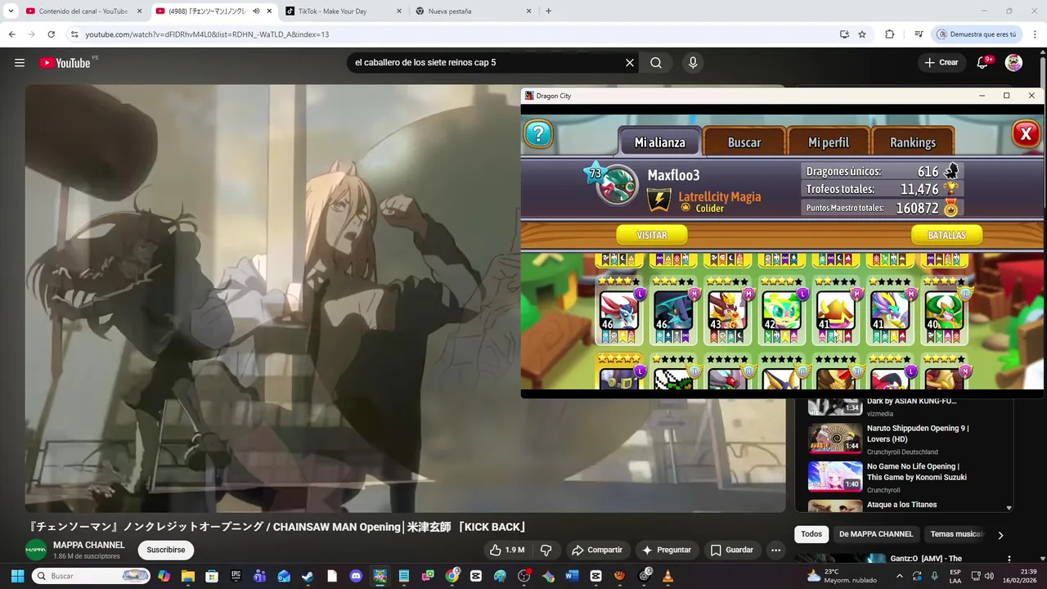Open VLC from the taskbar
Viewport: 1047px width, 589px height.
667,576
